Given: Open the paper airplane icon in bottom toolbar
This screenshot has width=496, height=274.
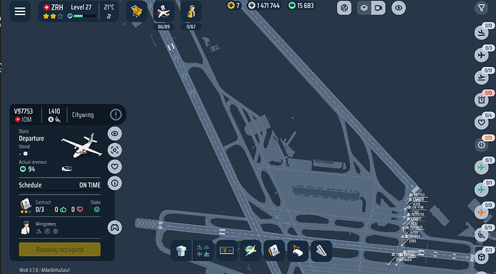Looking at the screenshot, I should coord(321,251).
